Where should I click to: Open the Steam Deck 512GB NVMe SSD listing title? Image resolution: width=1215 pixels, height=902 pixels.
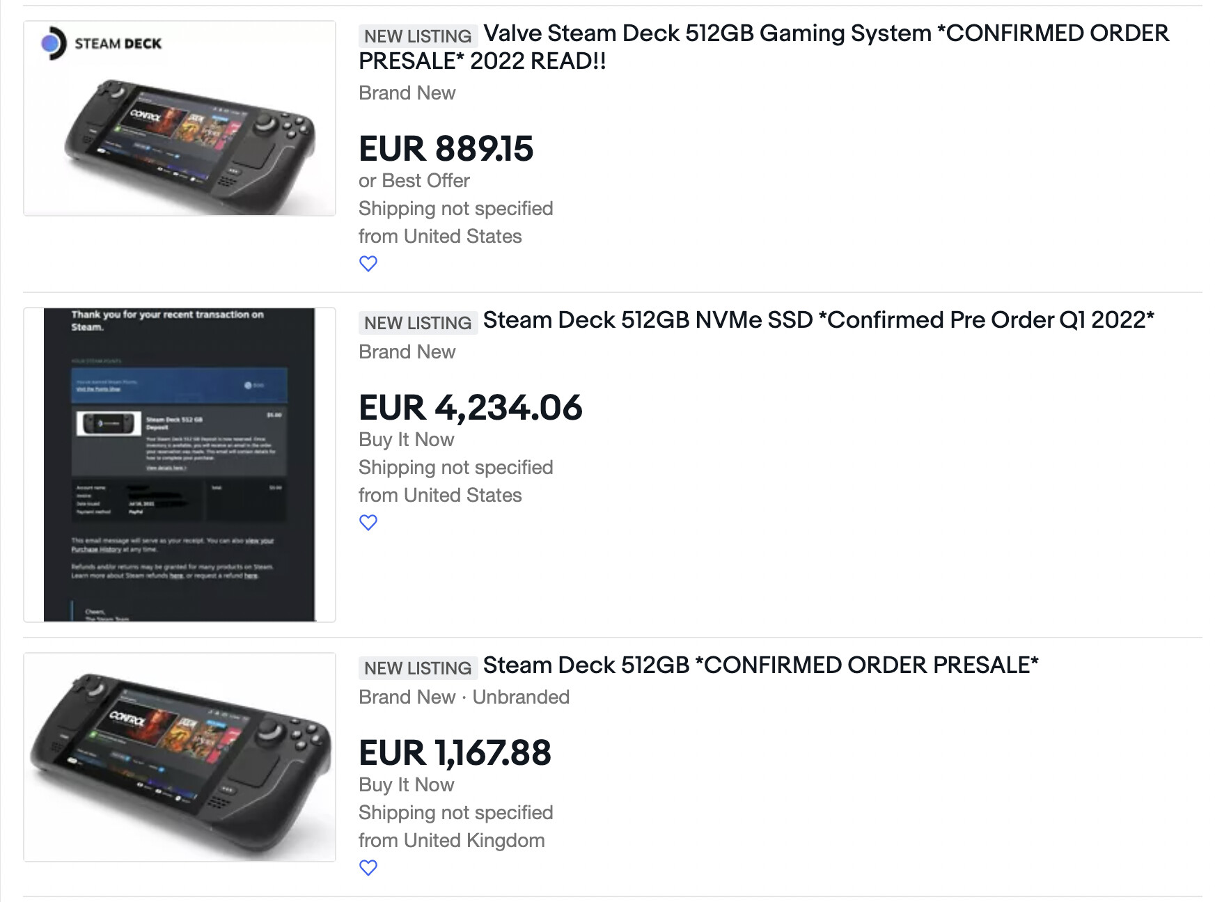point(818,320)
